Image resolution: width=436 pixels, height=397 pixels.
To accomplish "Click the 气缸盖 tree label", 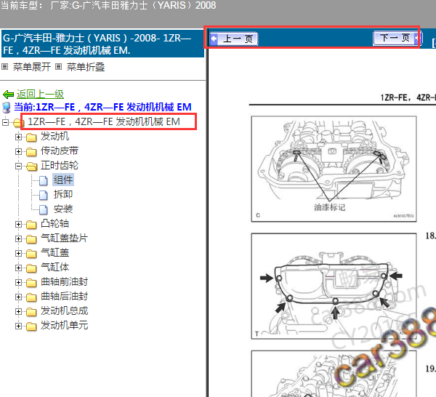I will tap(54, 252).
